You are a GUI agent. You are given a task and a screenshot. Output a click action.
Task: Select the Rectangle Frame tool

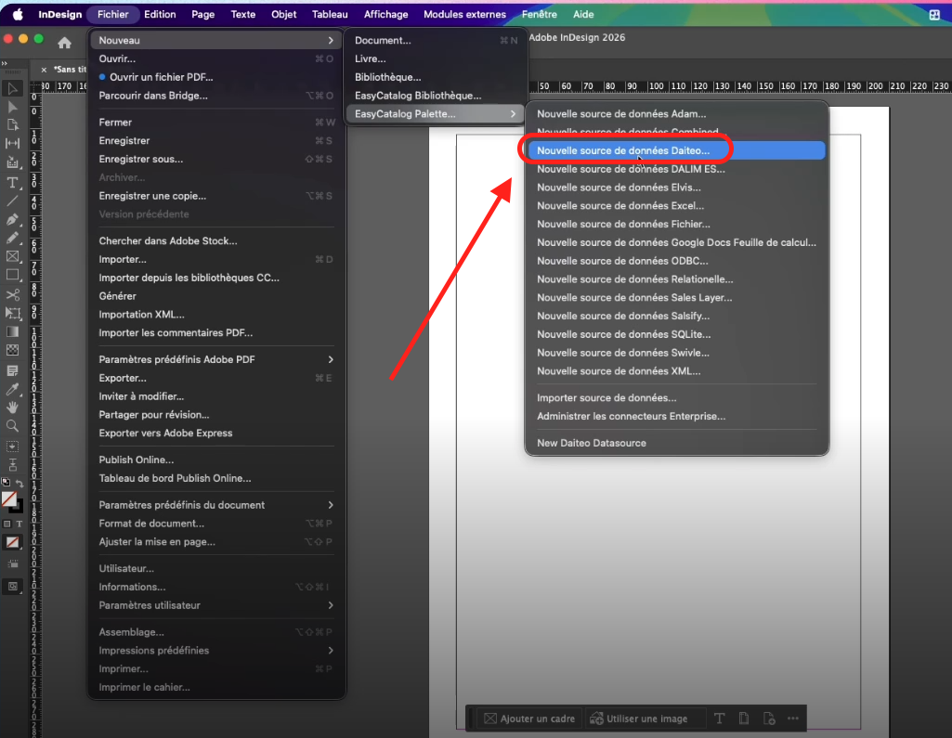pos(12,257)
